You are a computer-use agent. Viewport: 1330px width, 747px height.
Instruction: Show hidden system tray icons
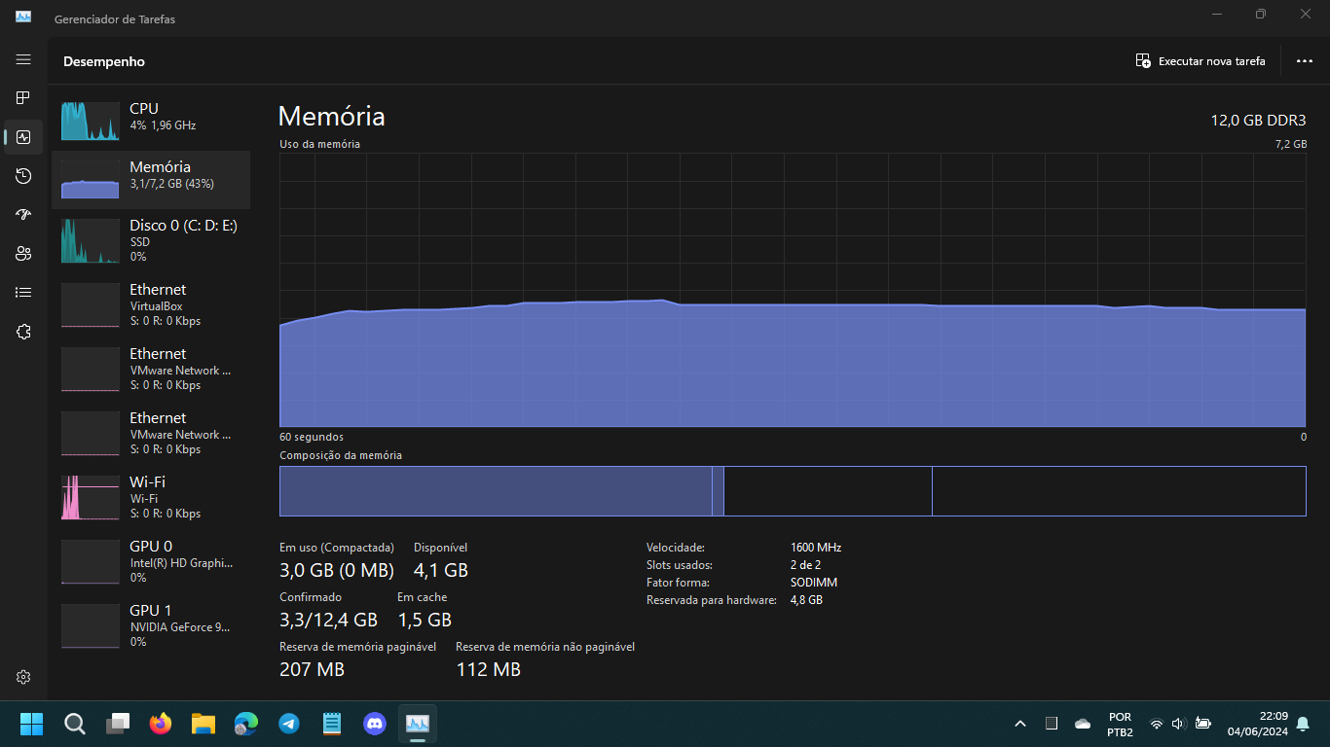pyautogui.click(x=1020, y=724)
